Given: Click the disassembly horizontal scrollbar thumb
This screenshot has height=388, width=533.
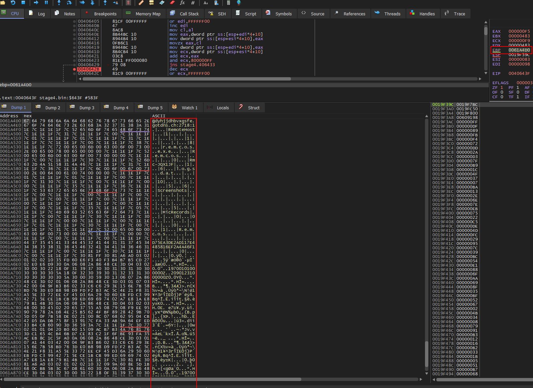Looking at the screenshot, I should (186, 79).
